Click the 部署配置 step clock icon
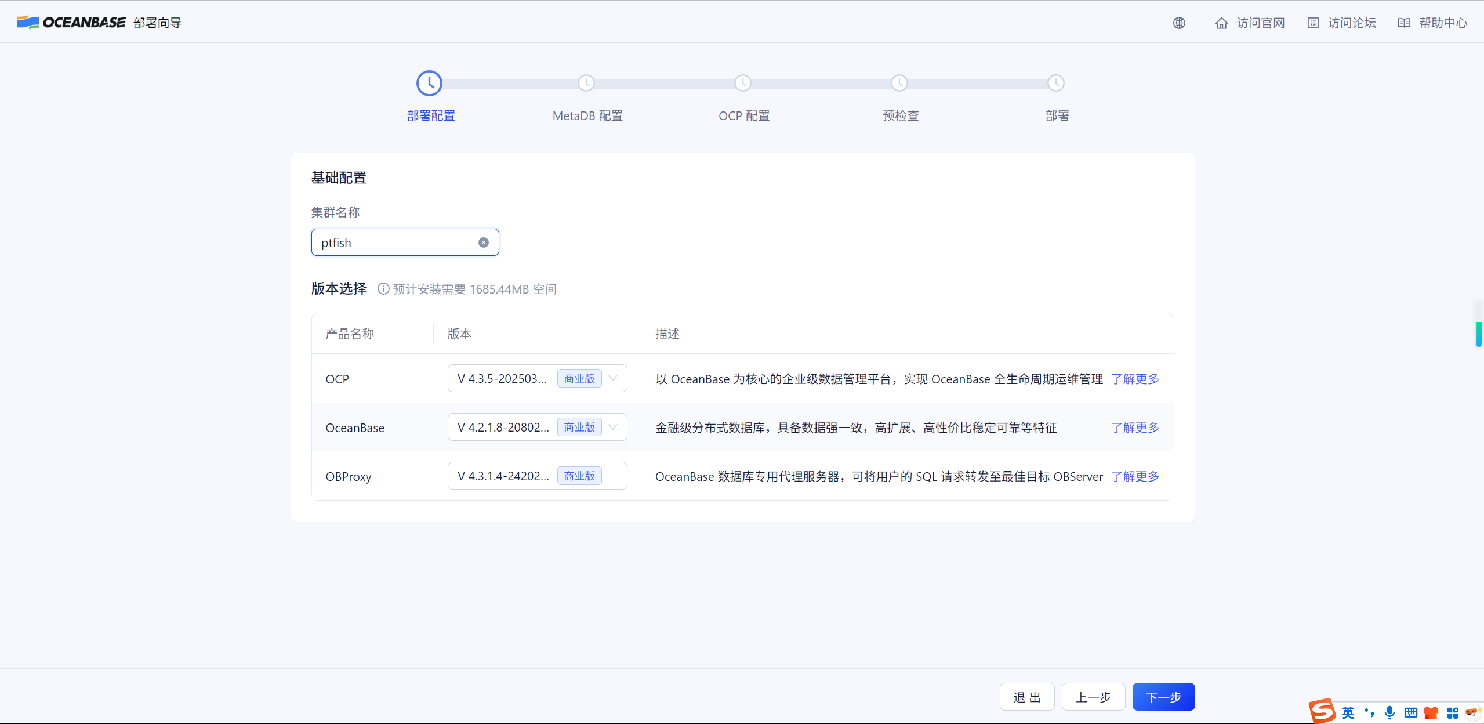 coord(429,83)
